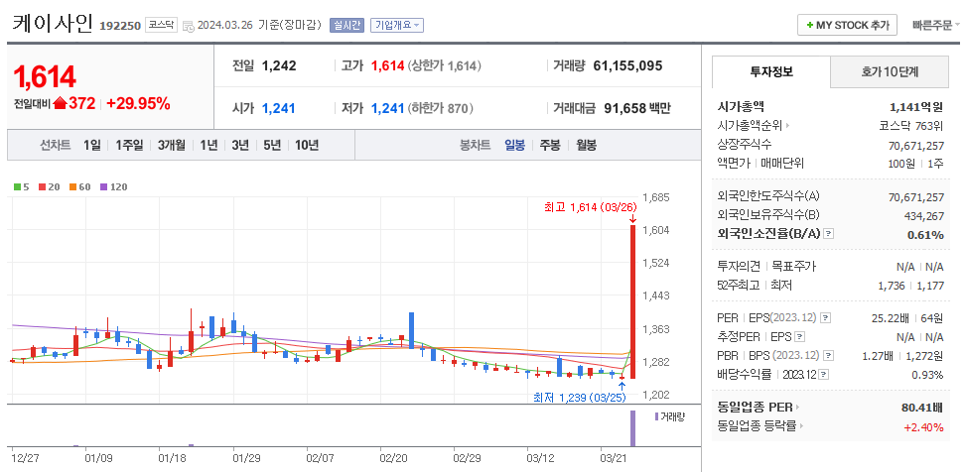Click the orange 60-day moving average swatch

click(x=72, y=186)
